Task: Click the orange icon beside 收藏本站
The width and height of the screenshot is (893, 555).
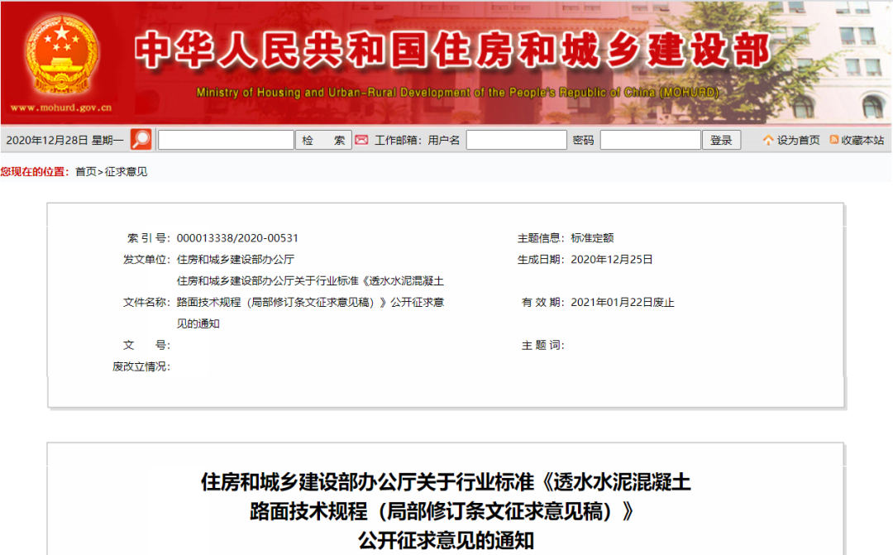Action: coord(834,140)
